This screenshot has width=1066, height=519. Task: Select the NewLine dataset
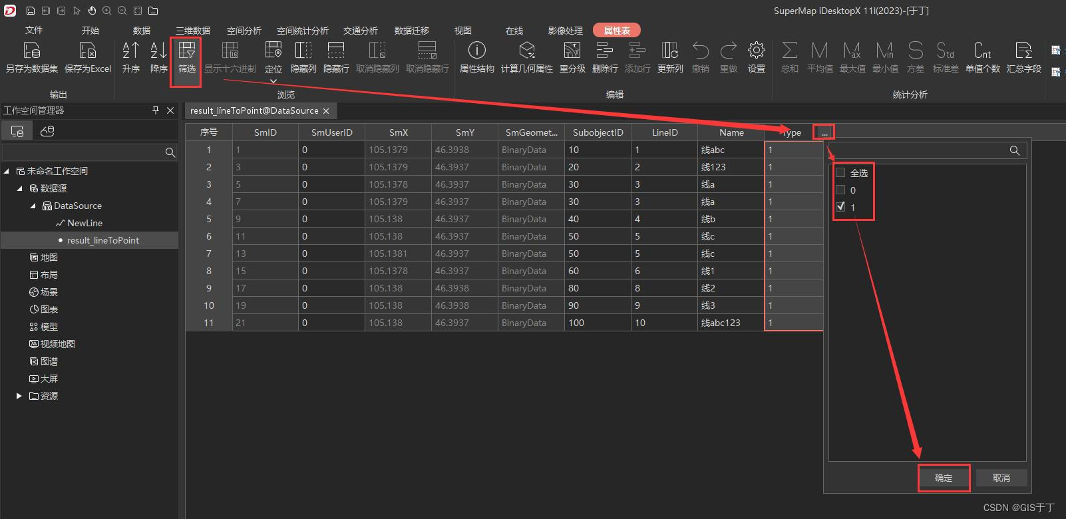tap(85, 223)
